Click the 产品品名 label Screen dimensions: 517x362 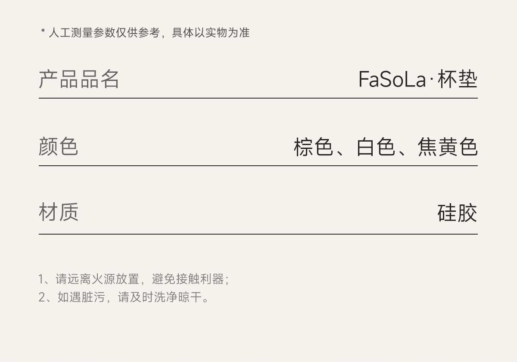tap(79, 79)
